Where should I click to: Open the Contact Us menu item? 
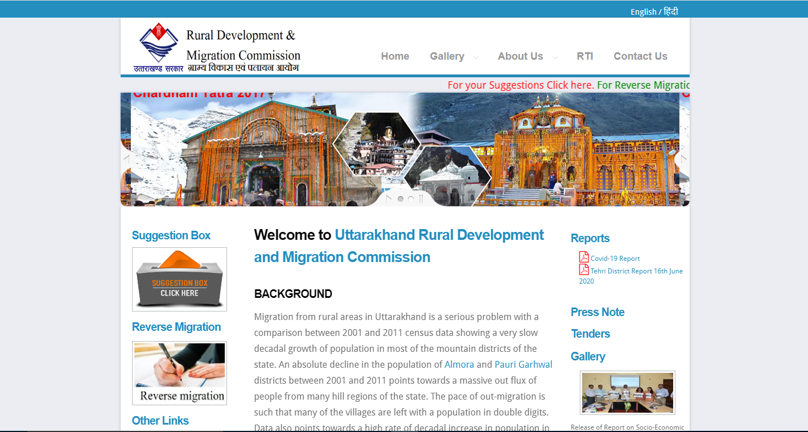pos(640,56)
